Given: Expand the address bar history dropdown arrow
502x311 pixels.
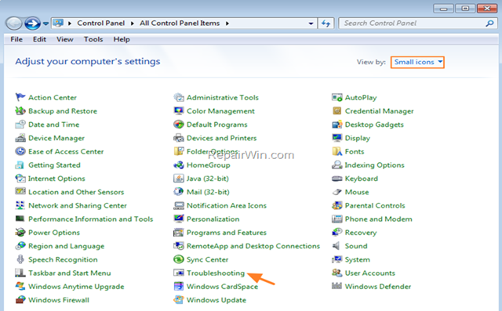Looking at the screenshot, I should point(311,24).
